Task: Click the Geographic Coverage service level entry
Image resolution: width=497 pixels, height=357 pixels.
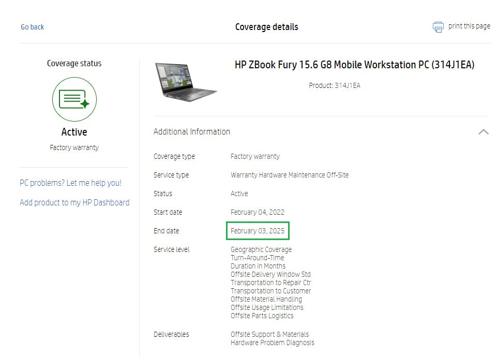Action: (261, 249)
